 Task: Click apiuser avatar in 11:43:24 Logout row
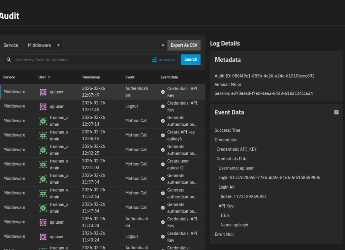click(x=43, y=237)
